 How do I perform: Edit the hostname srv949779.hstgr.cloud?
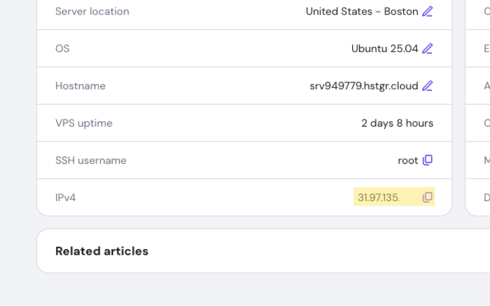coord(428,86)
